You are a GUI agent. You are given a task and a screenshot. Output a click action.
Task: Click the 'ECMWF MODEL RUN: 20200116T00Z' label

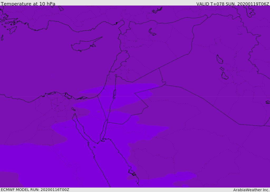coord(35,190)
